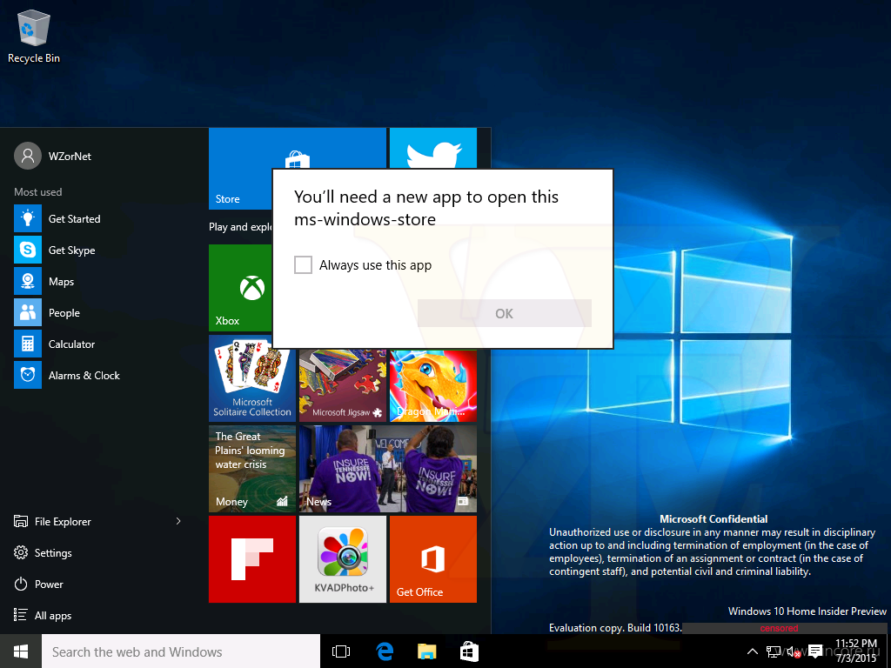Expand File Explorer jump list arrow
The height and width of the screenshot is (668, 891).
(x=178, y=521)
